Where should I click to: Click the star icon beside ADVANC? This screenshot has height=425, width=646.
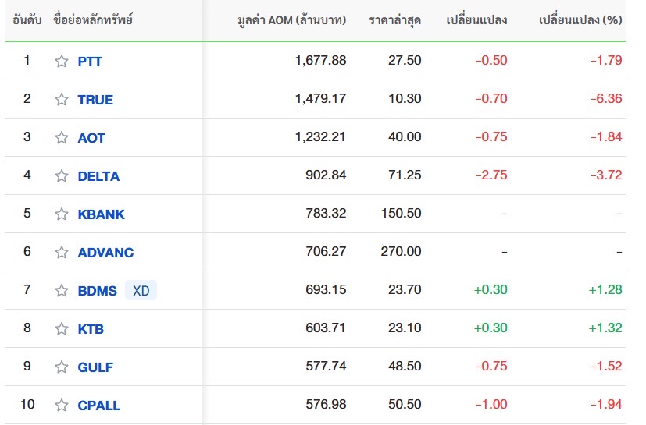[x=62, y=252]
